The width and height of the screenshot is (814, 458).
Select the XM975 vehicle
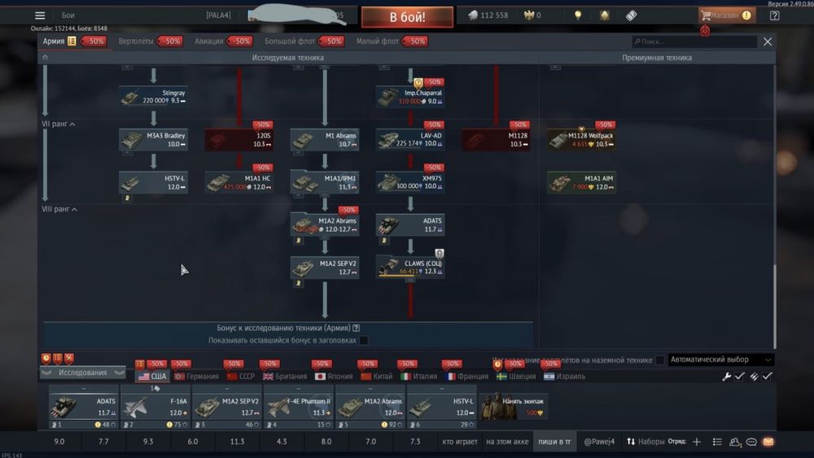click(410, 182)
